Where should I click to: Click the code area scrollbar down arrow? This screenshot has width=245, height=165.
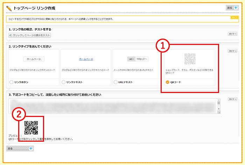tap(219, 109)
